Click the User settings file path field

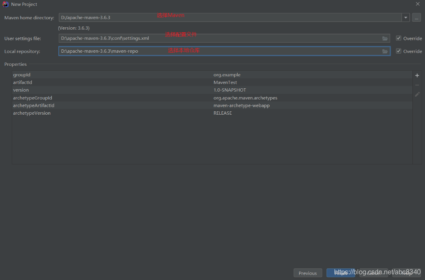tap(224, 38)
